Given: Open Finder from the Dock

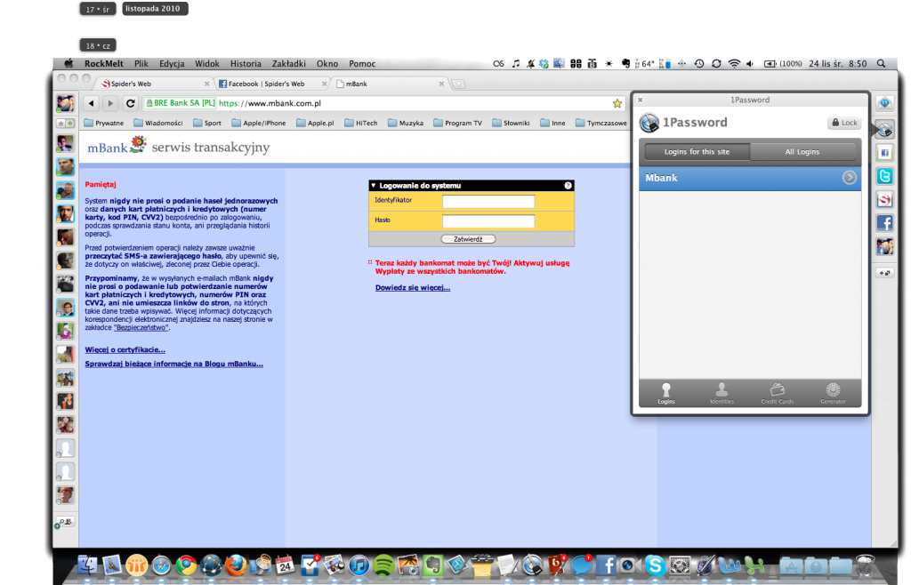Looking at the screenshot, I should click(x=87, y=565).
